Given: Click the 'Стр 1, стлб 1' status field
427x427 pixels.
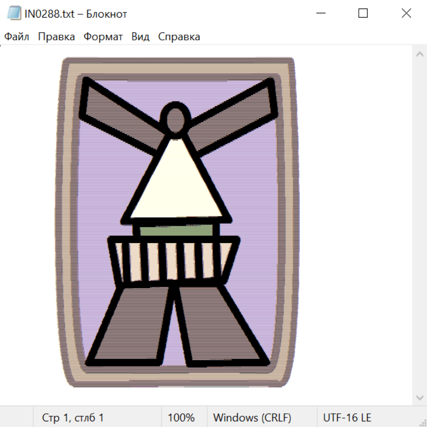Looking at the screenshot, I should point(73,418).
